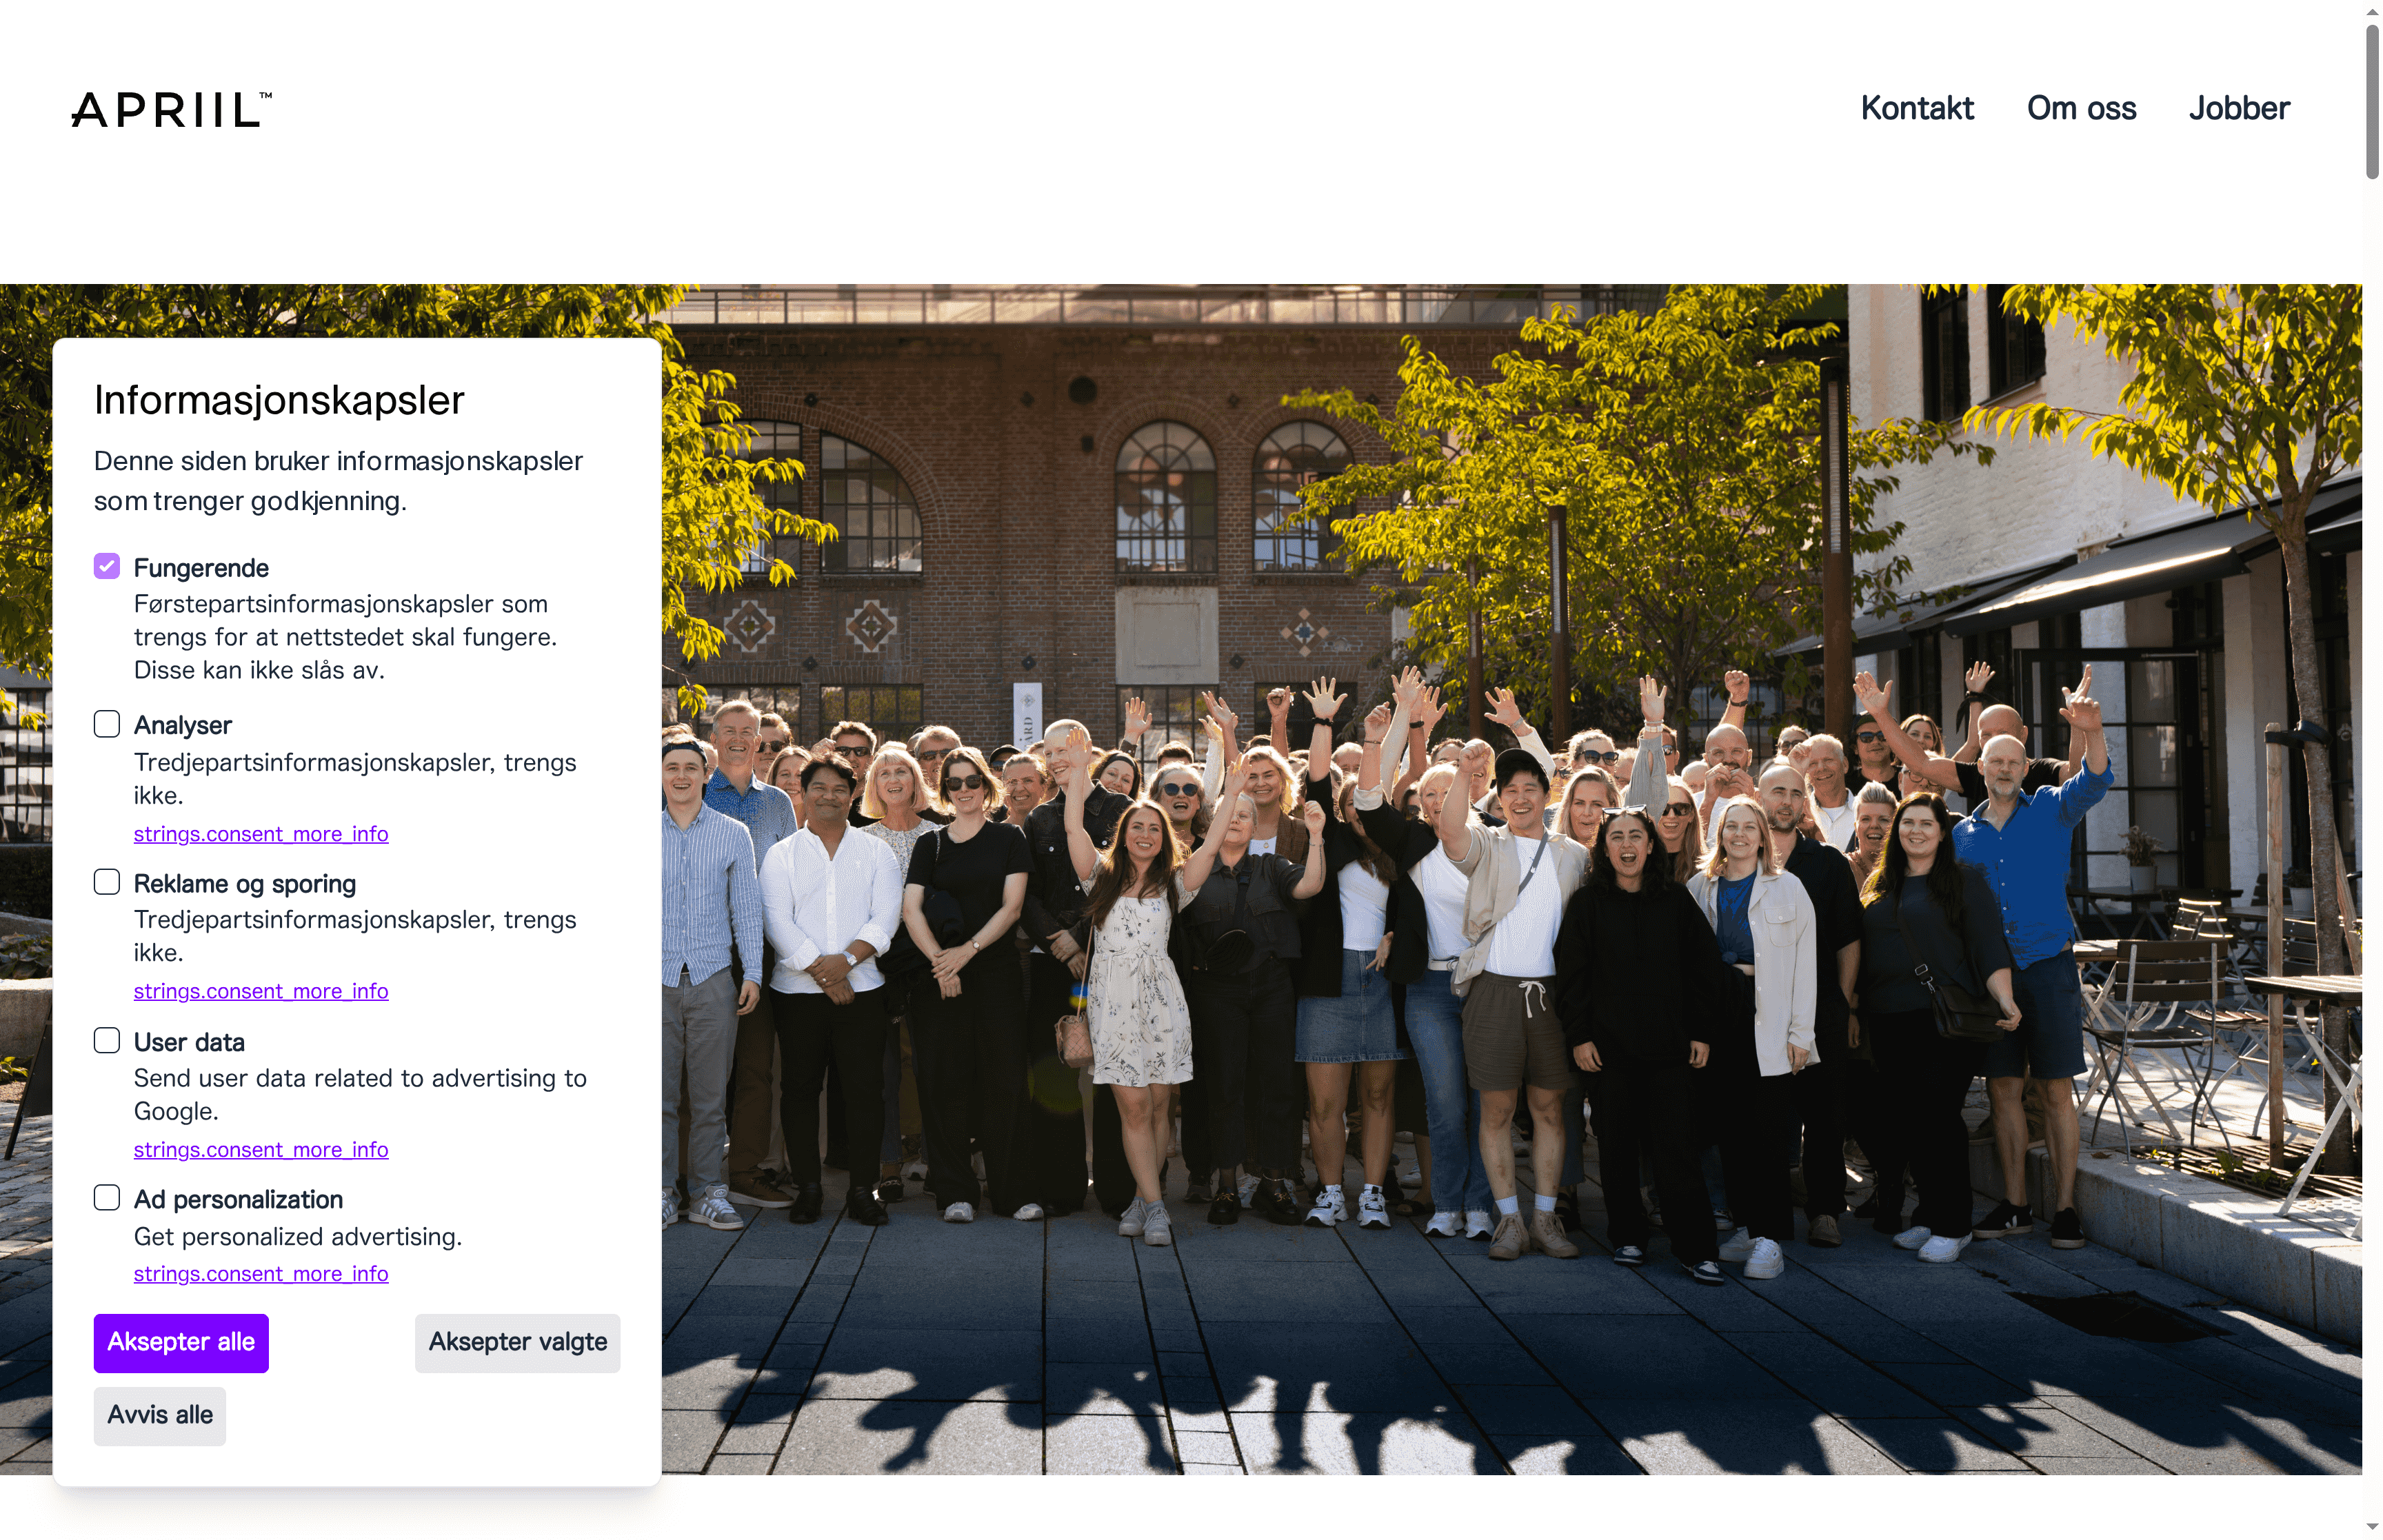The height and width of the screenshot is (1540, 2383).
Task: Open the Kontakt page
Action: coord(1917,108)
